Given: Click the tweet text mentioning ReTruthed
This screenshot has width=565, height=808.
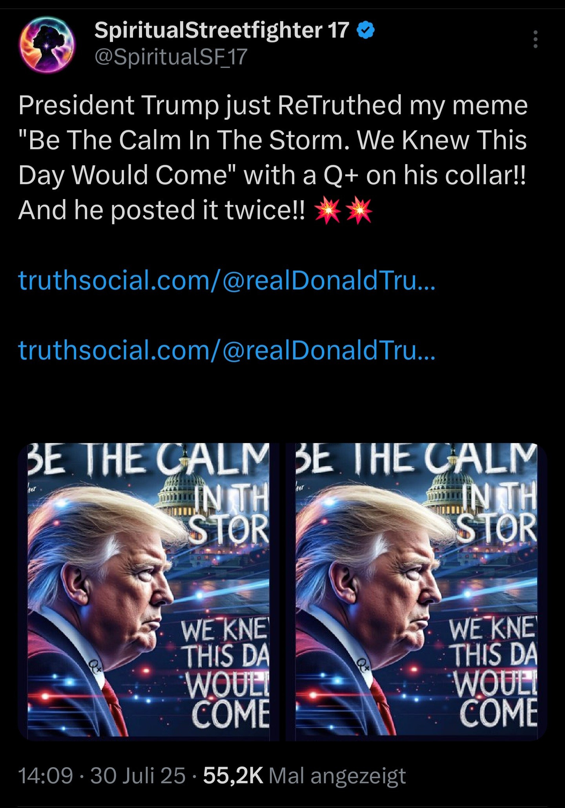Looking at the screenshot, I should click(x=273, y=157).
